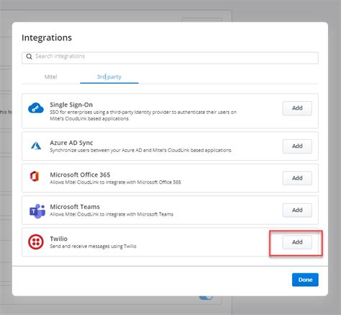Click the search magnifier icon

pos(29,56)
